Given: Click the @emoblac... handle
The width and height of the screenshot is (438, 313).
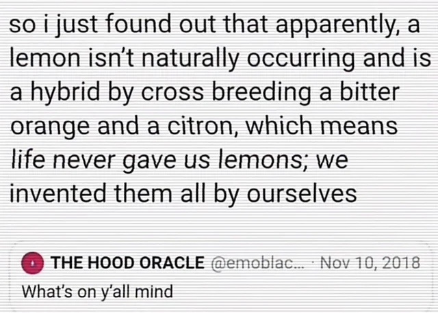Looking at the screenshot, I should 258,263.
